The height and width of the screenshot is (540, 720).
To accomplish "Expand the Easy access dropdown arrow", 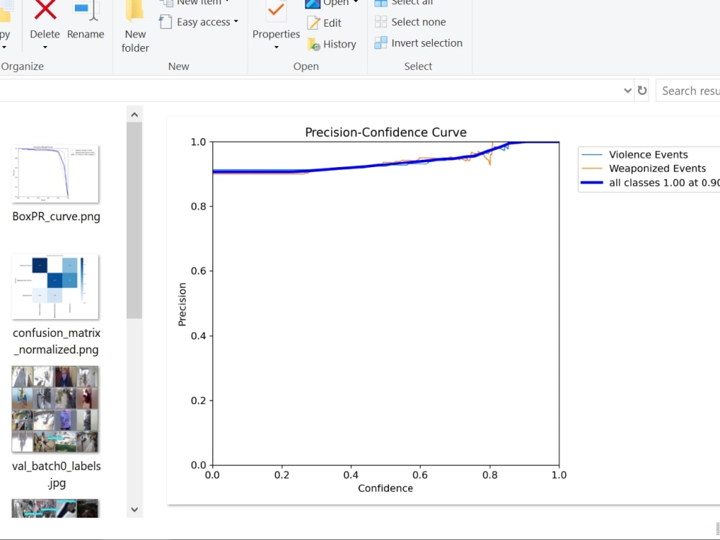I will coord(236,21).
